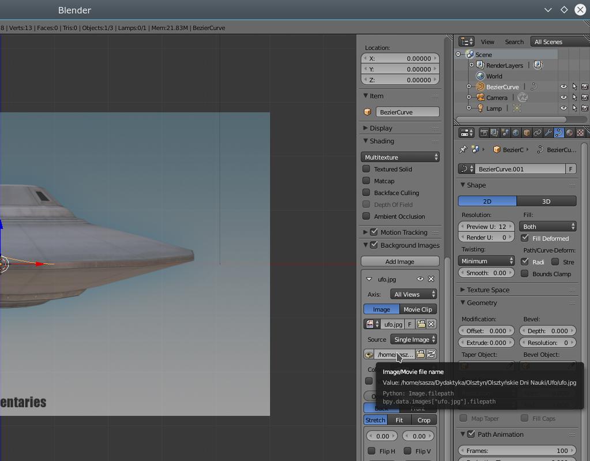Enable Flip H checkbox

point(371,451)
